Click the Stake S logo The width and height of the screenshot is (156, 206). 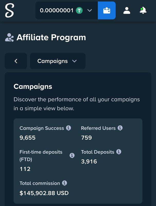coord(10,10)
